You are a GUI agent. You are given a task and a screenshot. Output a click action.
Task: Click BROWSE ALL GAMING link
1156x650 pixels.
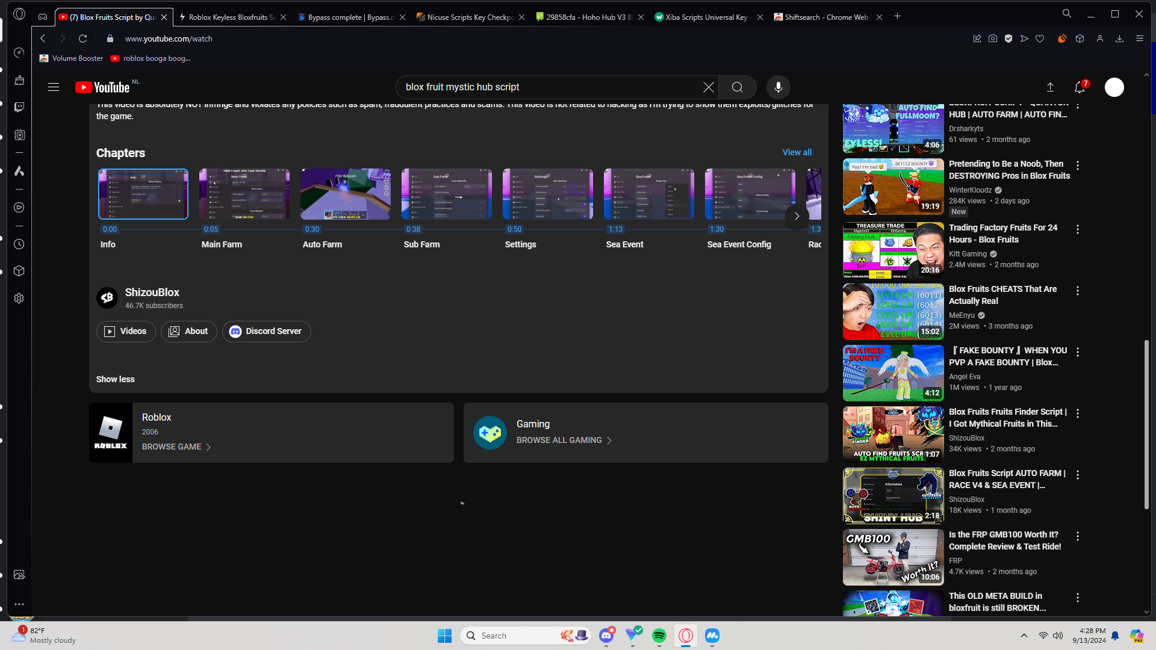pyautogui.click(x=564, y=441)
